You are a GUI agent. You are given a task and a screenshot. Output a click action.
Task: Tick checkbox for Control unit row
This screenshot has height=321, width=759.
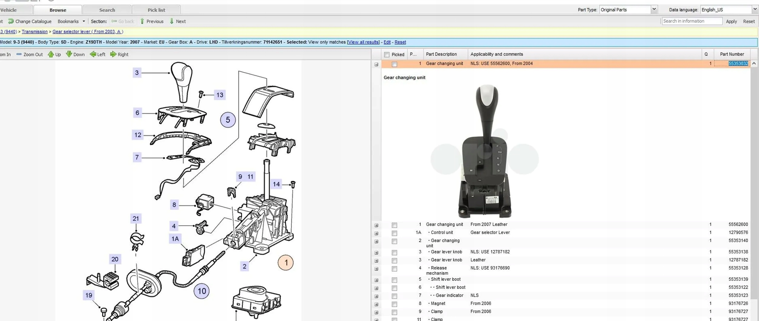click(394, 233)
